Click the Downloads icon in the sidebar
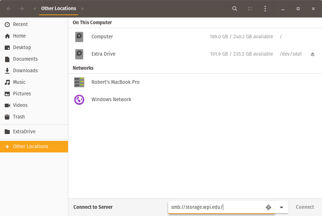The image size is (322, 216). [8, 70]
